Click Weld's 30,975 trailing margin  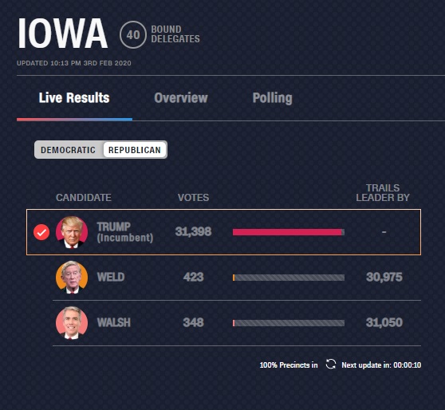(384, 277)
